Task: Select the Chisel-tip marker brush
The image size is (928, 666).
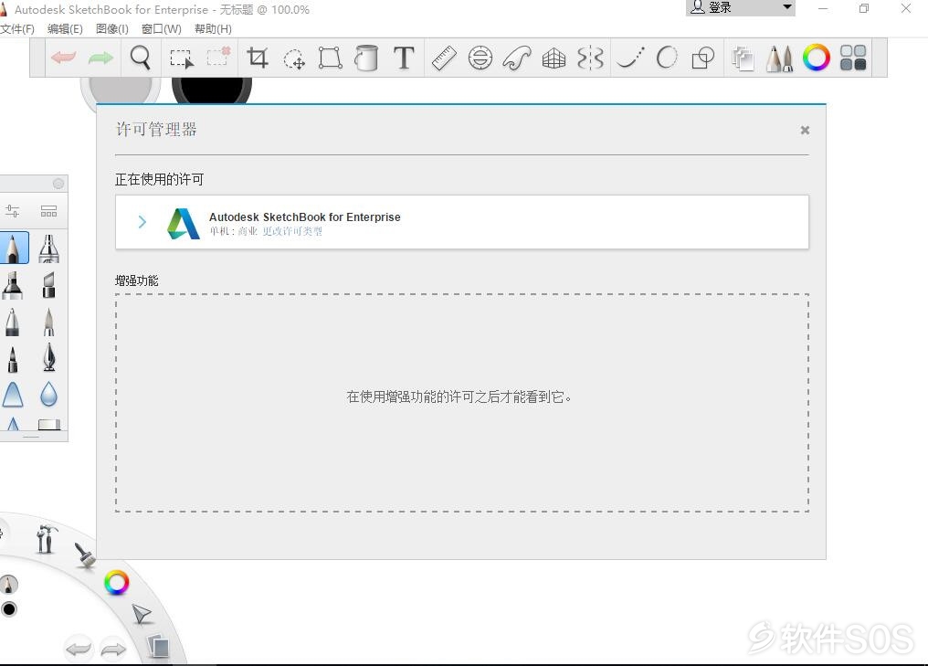Action: pos(49,285)
